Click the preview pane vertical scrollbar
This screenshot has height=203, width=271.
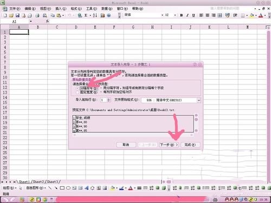click(196, 123)
